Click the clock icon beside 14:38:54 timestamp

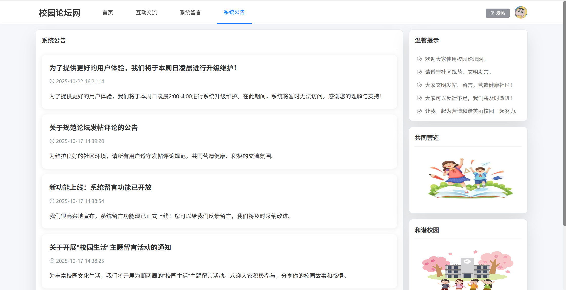(x=52, y=201)
